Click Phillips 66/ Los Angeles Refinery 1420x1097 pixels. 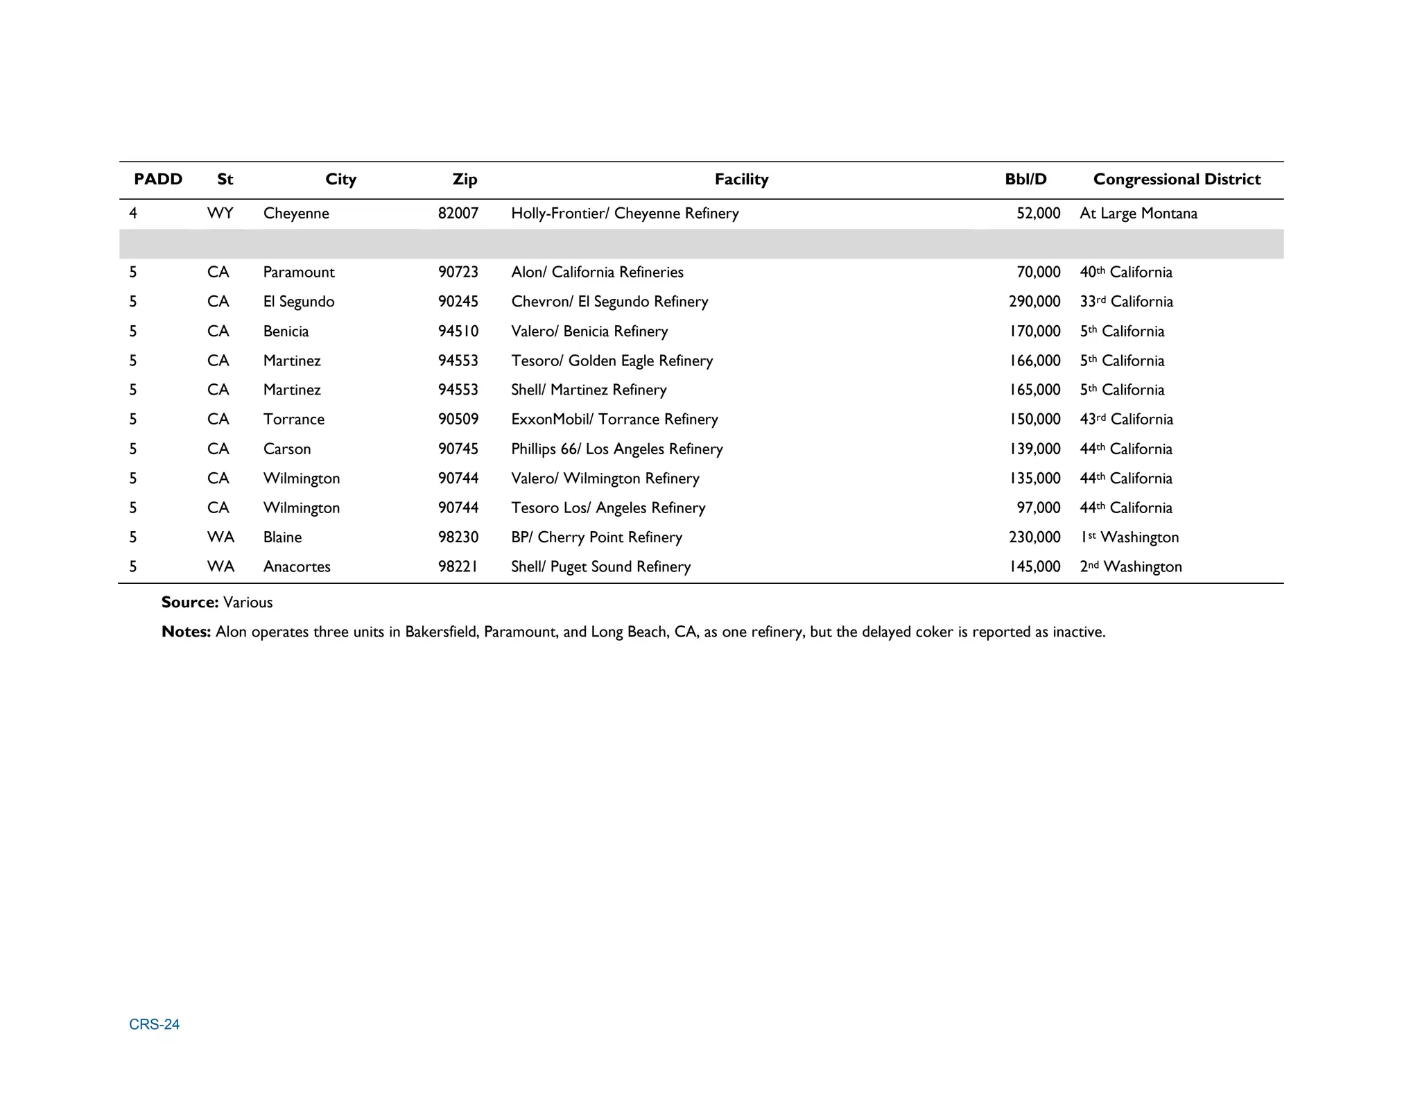[616, 449]
